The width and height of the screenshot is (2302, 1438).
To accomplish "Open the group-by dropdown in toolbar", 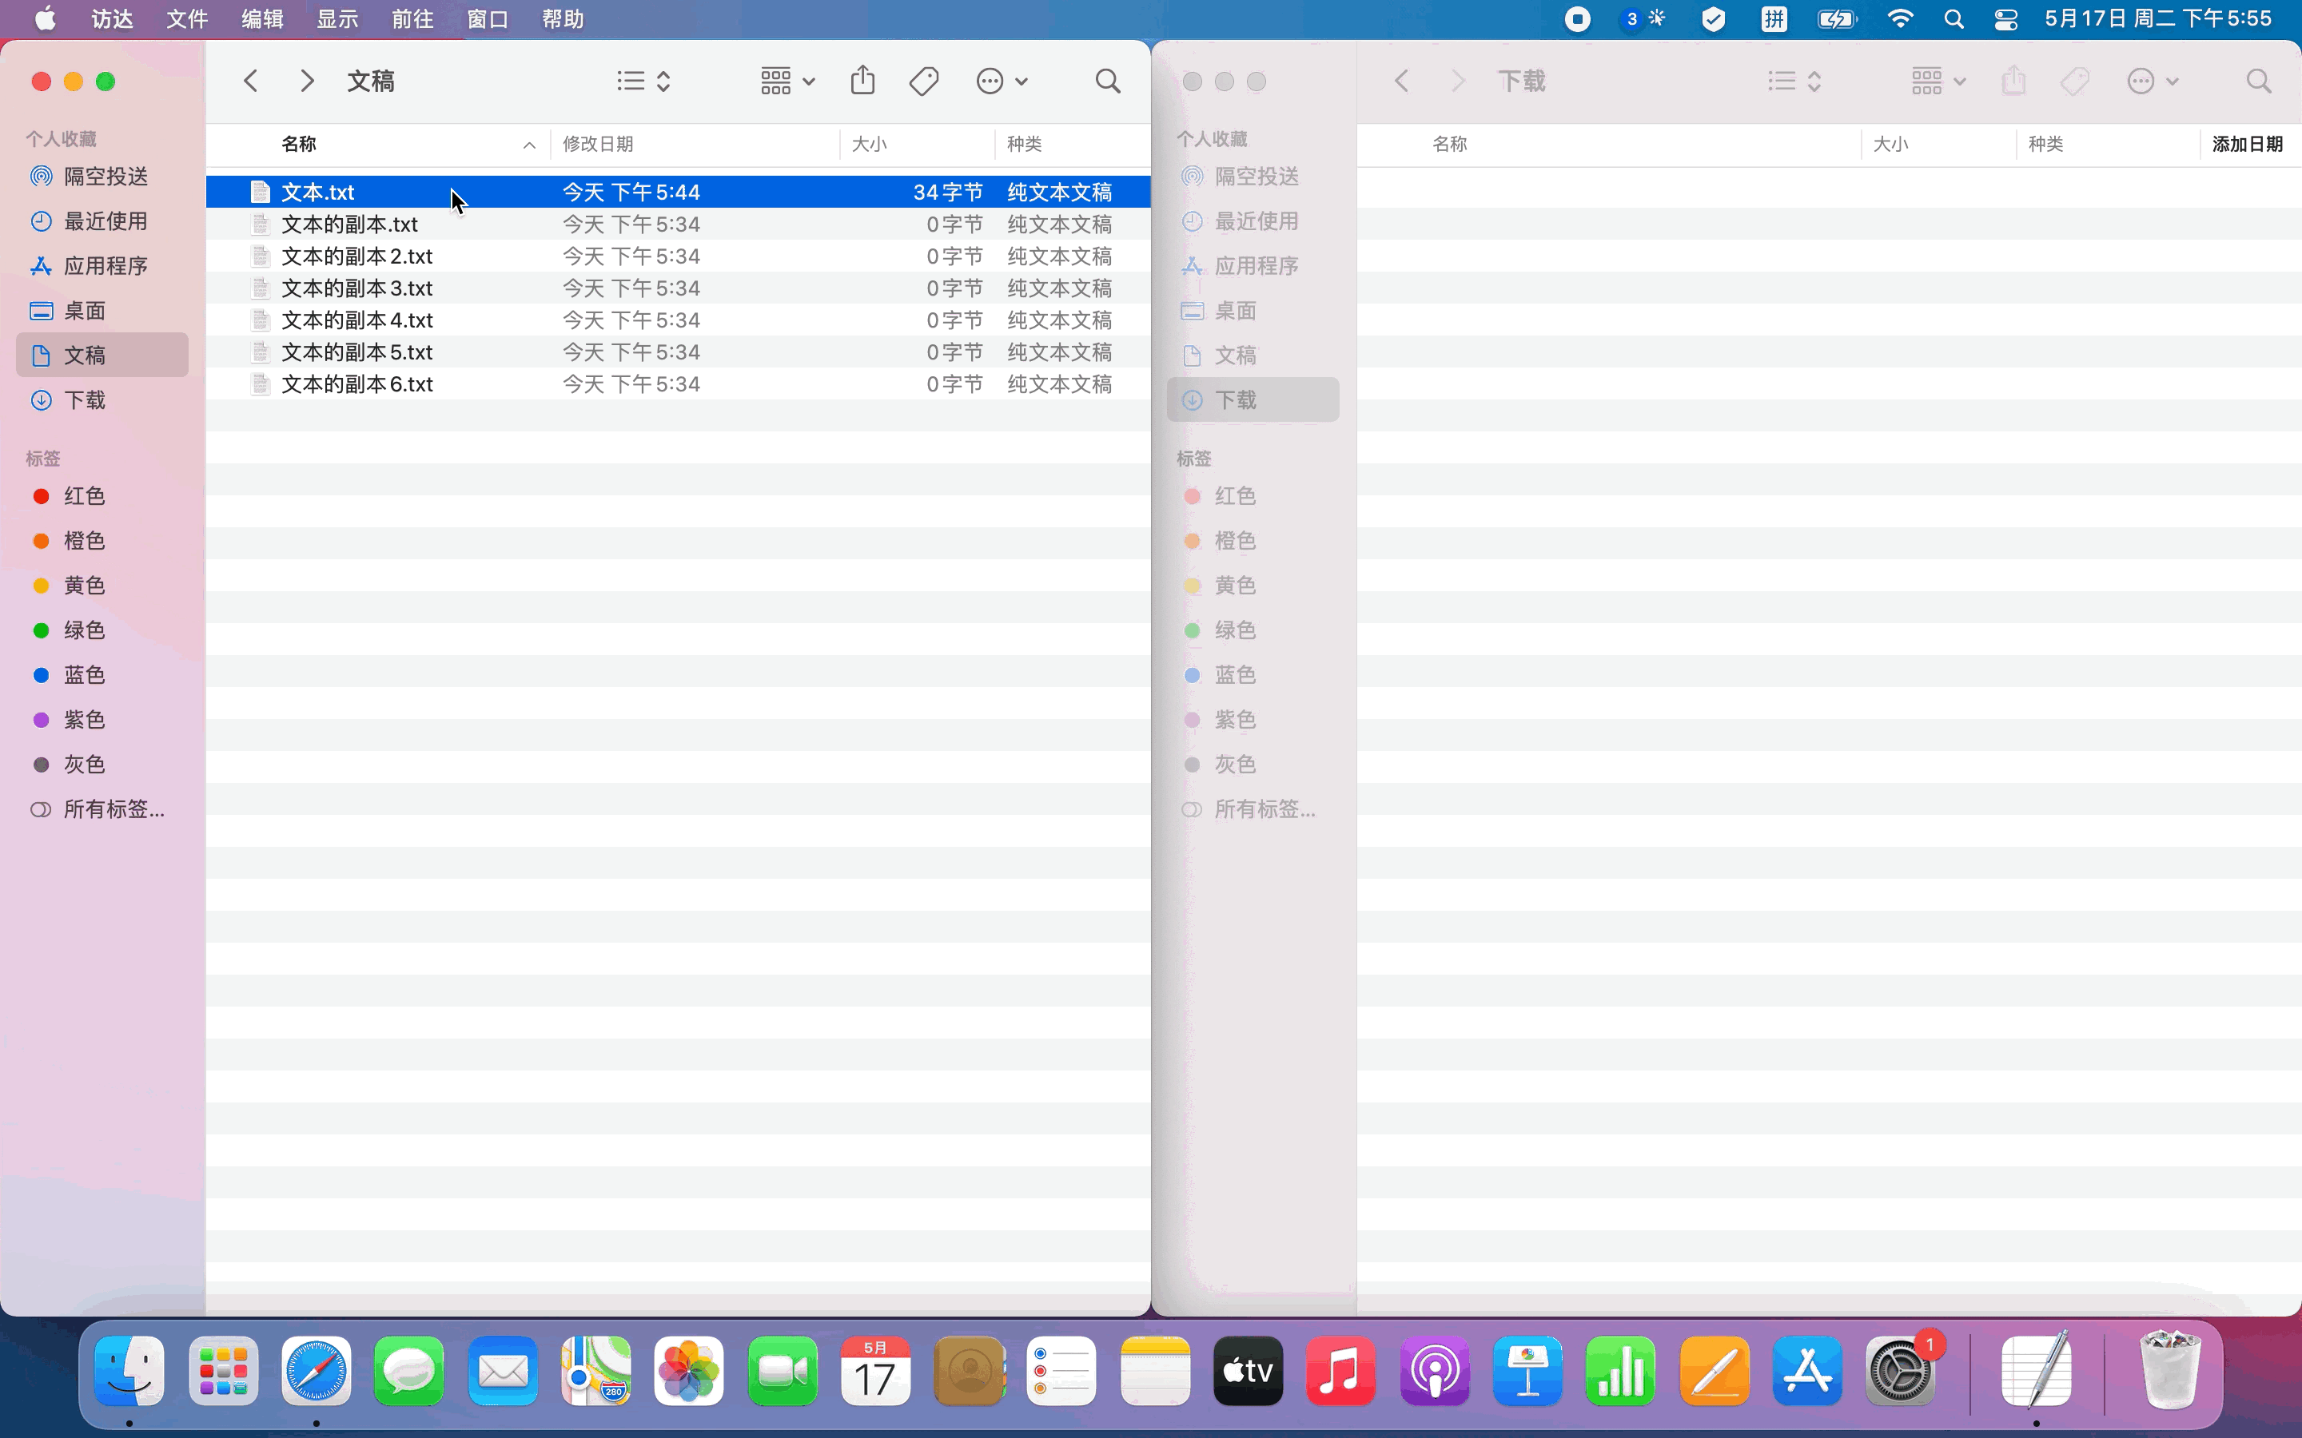I will tap(787, 81).
